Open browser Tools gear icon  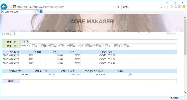coord(180,7)
